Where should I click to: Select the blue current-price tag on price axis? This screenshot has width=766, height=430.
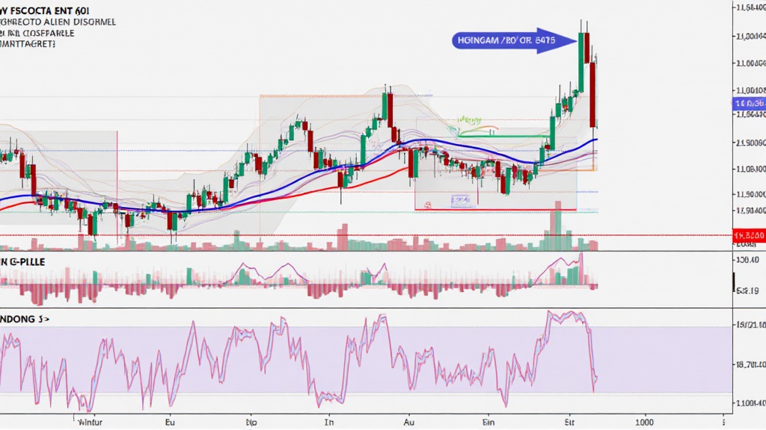click(748, 104)
